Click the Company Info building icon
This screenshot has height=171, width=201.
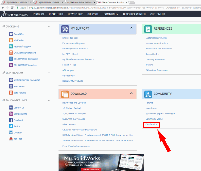11,114
